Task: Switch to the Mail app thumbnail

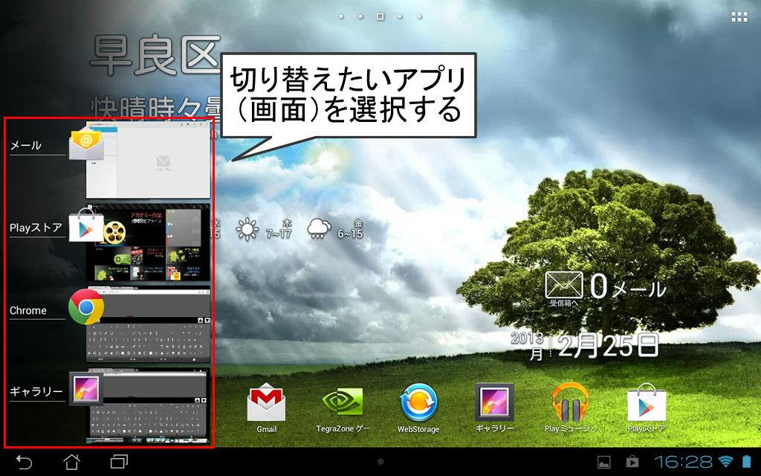Action: click(149, 162)
